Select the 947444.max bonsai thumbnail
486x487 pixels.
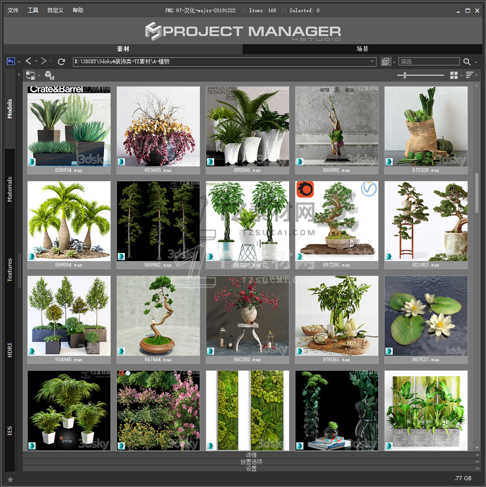[158, 316]
